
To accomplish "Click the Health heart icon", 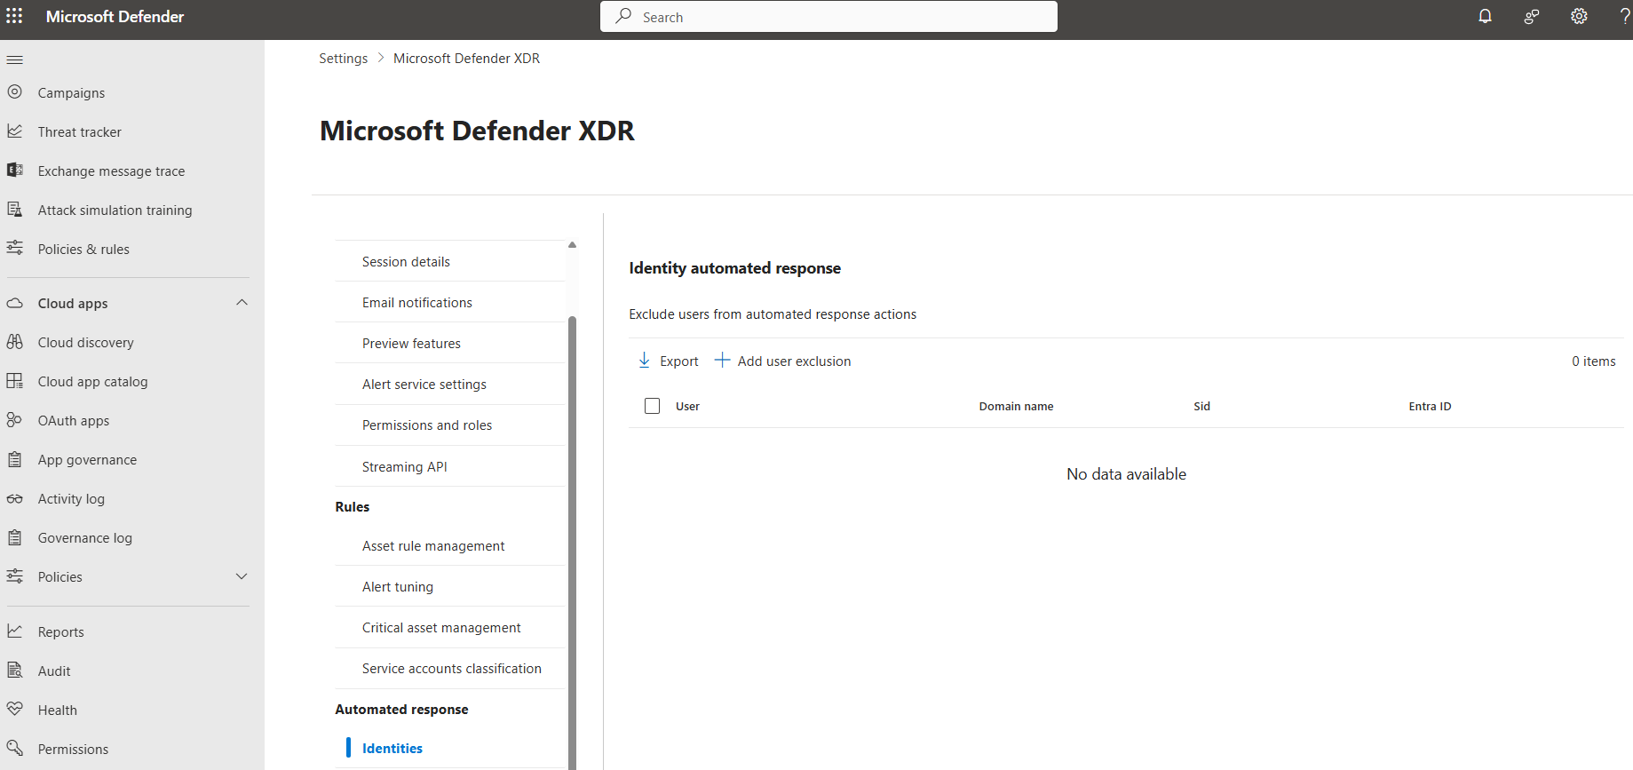I will click(14, 709).
